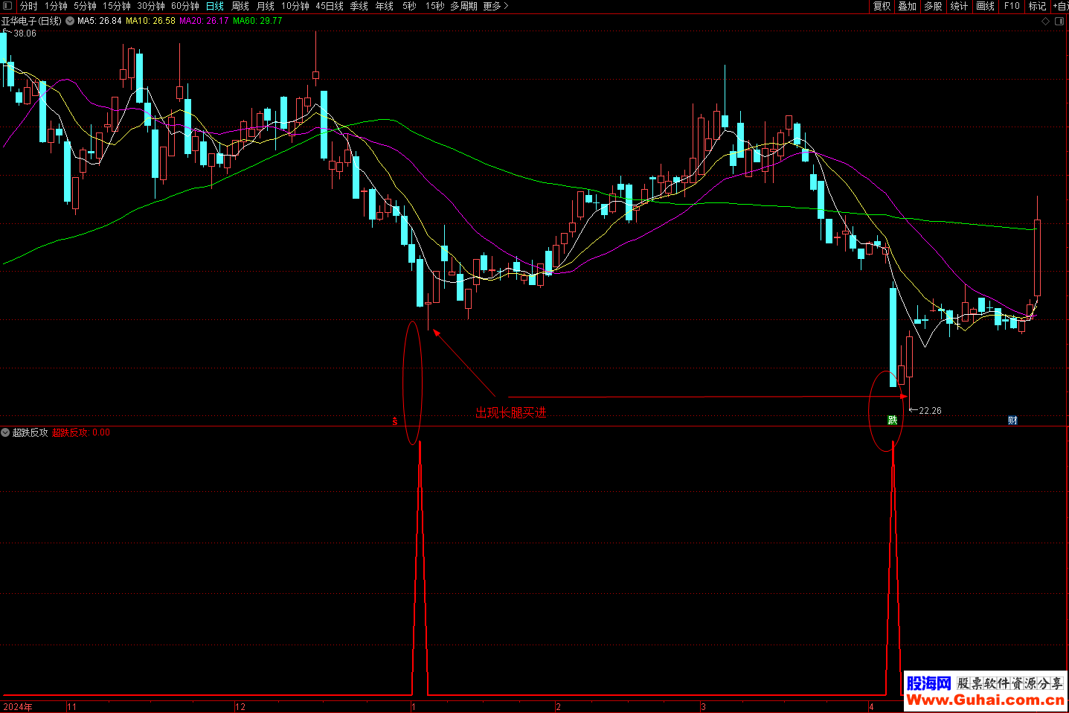Click the 叠加 overlay button

(908, 6)
